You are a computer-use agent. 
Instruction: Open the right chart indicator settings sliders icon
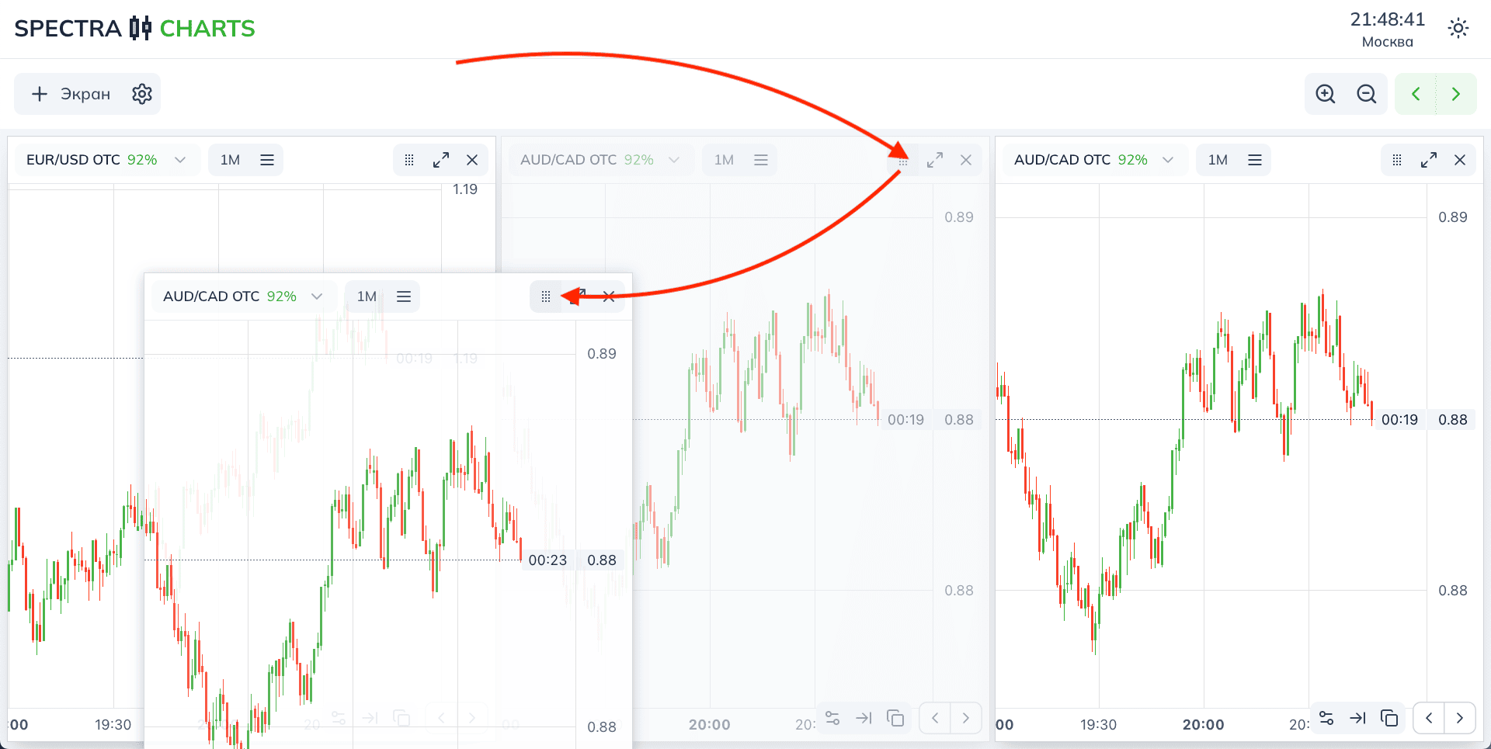click(1326, 718)
